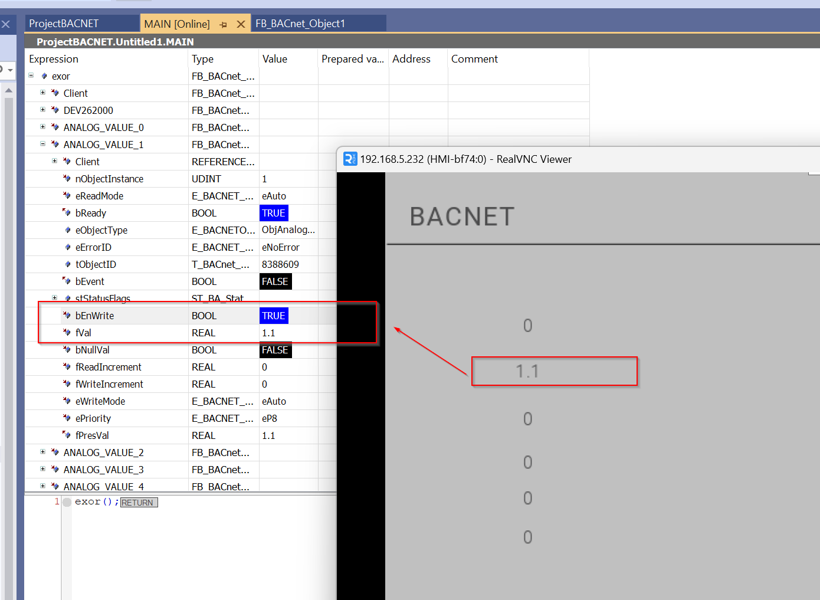Select the MAIN [Online] tab

pyautogui.click(x=177, y=24)
